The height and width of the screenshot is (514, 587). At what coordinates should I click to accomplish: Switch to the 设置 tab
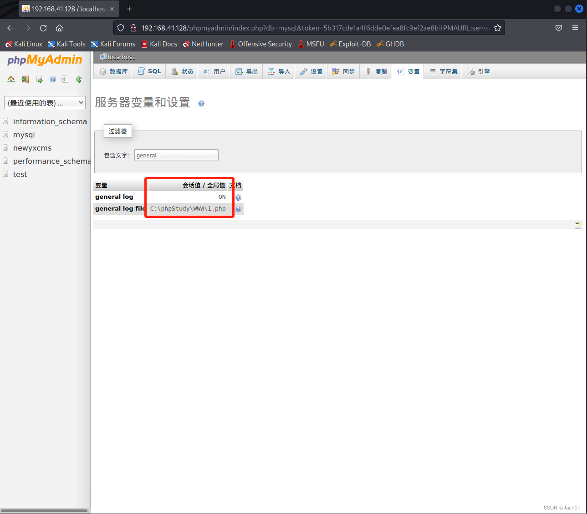point(311,71)
